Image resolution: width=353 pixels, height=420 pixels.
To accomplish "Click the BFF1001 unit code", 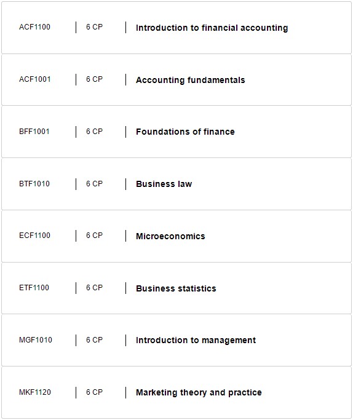I will click(x=34, y=132).
